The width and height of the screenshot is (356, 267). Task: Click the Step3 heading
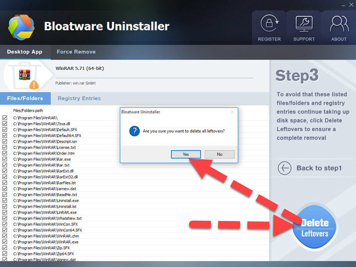pyautogui.click(x=297, y=75)
